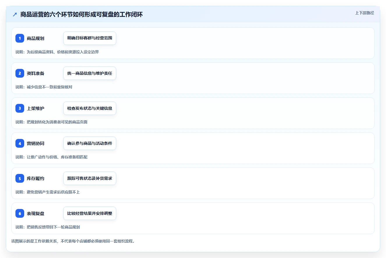The image size is (386, 258).
Task: Click the note 让推广动作与价格、库存准备相匹配
Action: tap(57, 157)
